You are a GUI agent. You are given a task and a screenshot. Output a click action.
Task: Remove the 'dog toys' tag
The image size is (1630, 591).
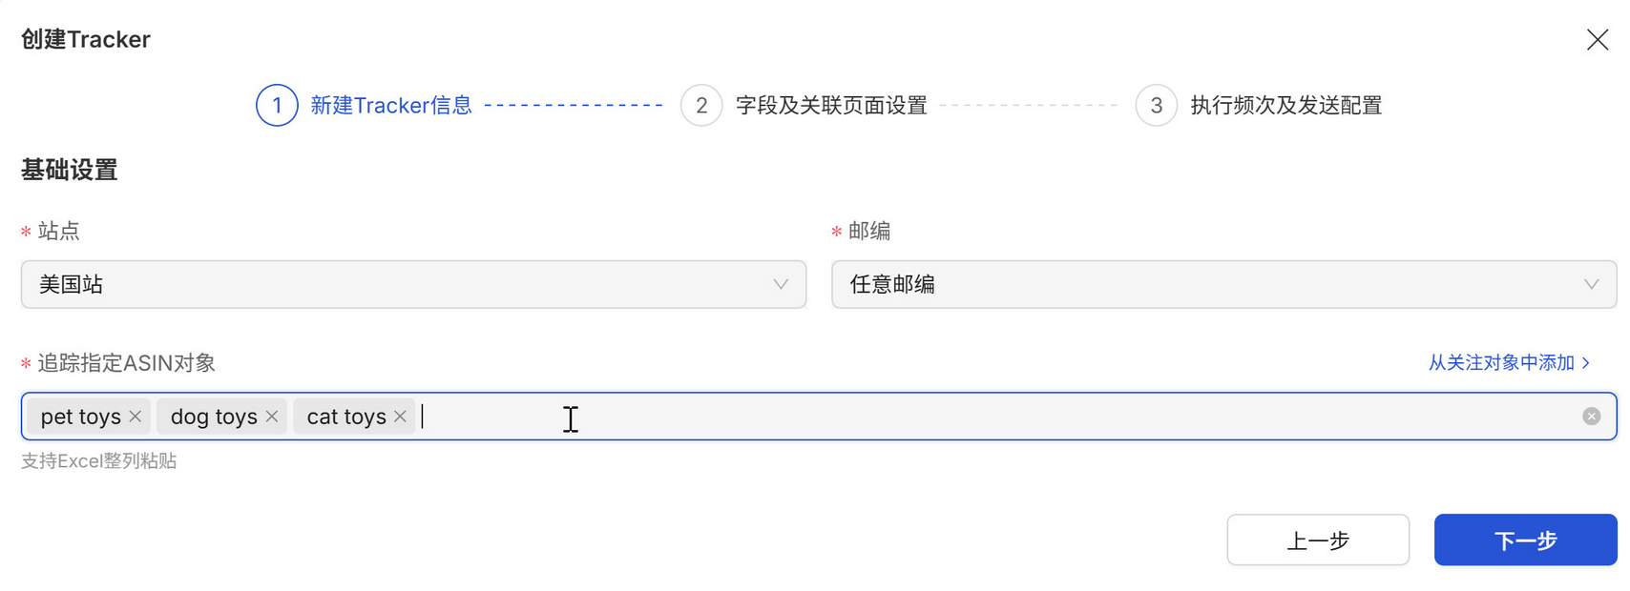(272, 417)
